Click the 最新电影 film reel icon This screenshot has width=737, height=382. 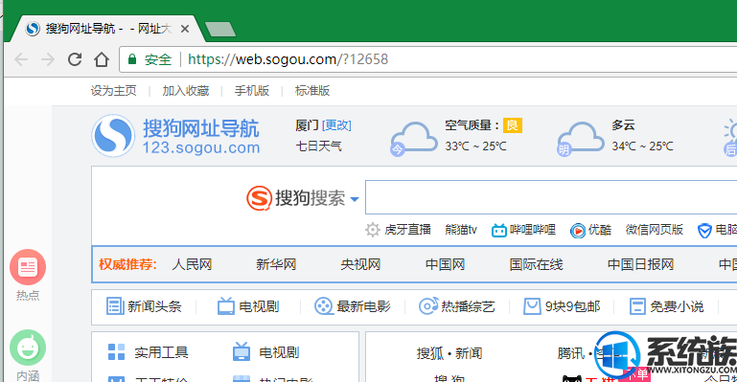323,306
